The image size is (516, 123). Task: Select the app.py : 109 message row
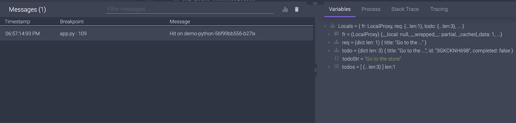click(156, 33)
